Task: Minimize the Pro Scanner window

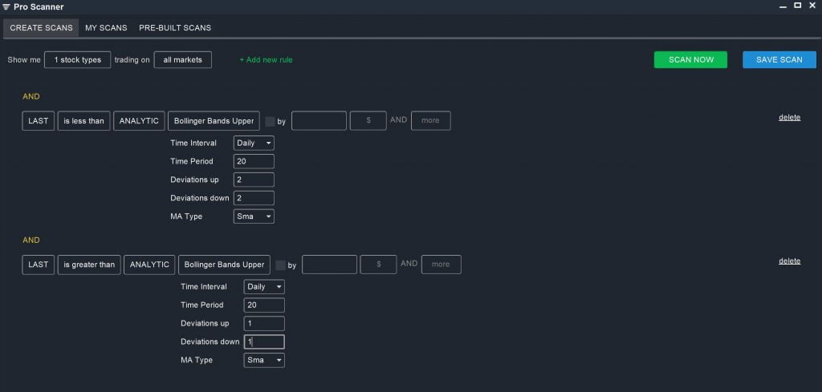Action: (783, 6)
